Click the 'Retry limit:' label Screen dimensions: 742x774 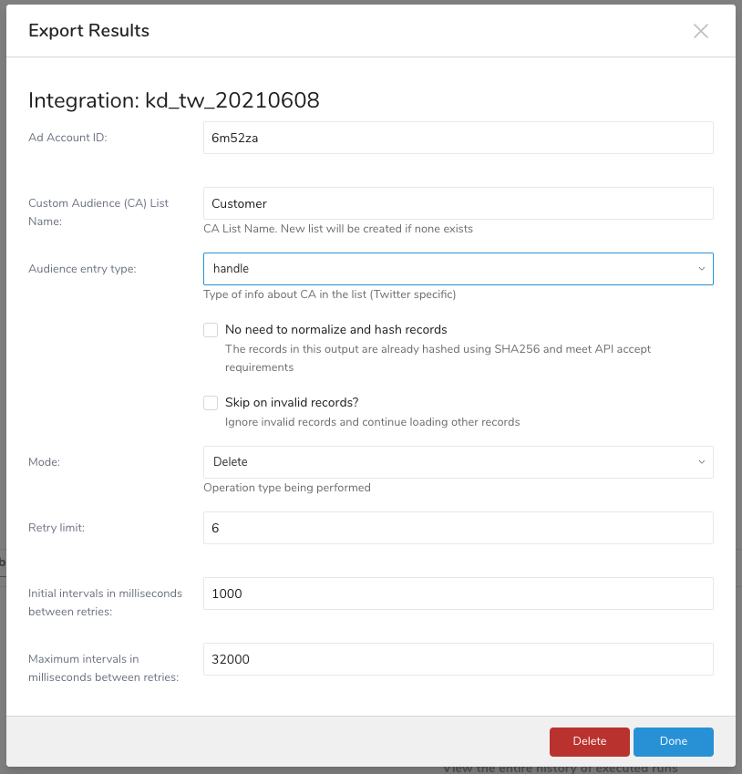pos(57,528)
